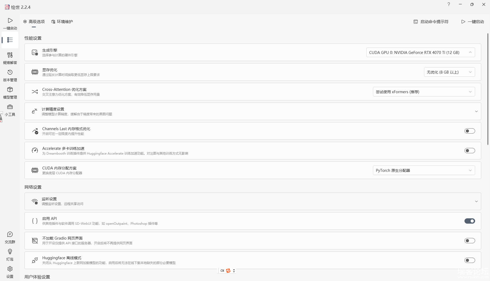
Task: Click the 不加载 Gradio 网页界面 icon
Action: (x=35, y=241)
